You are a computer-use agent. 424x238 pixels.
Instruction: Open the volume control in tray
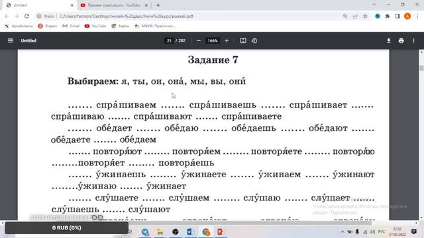(x=372, y=232)
